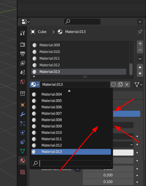Choose Material.013 from dropdown list
The width and height of the screenshot is (146, 186).
tap(71, 152)
